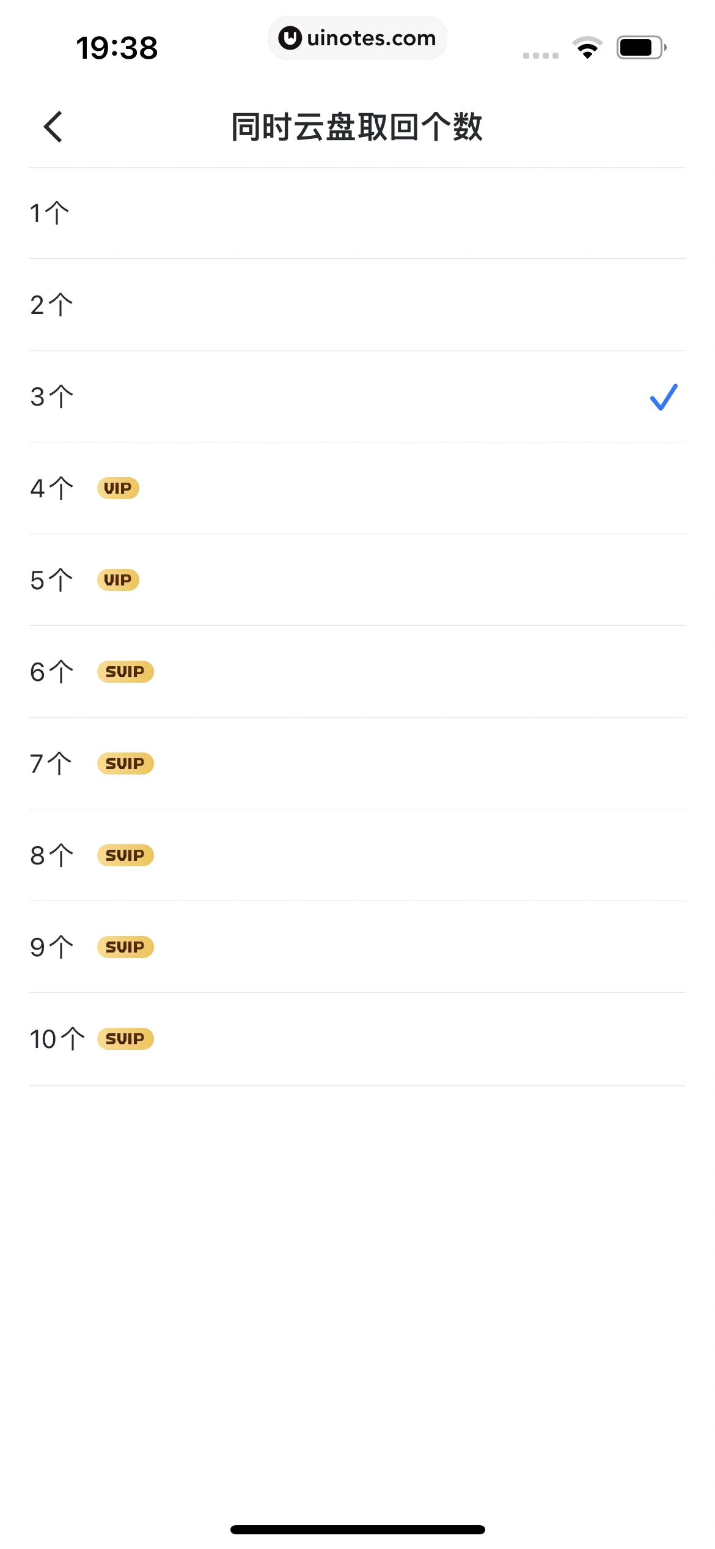
Task: Select the 3个 row label
Action: click(x=51, y=396)
